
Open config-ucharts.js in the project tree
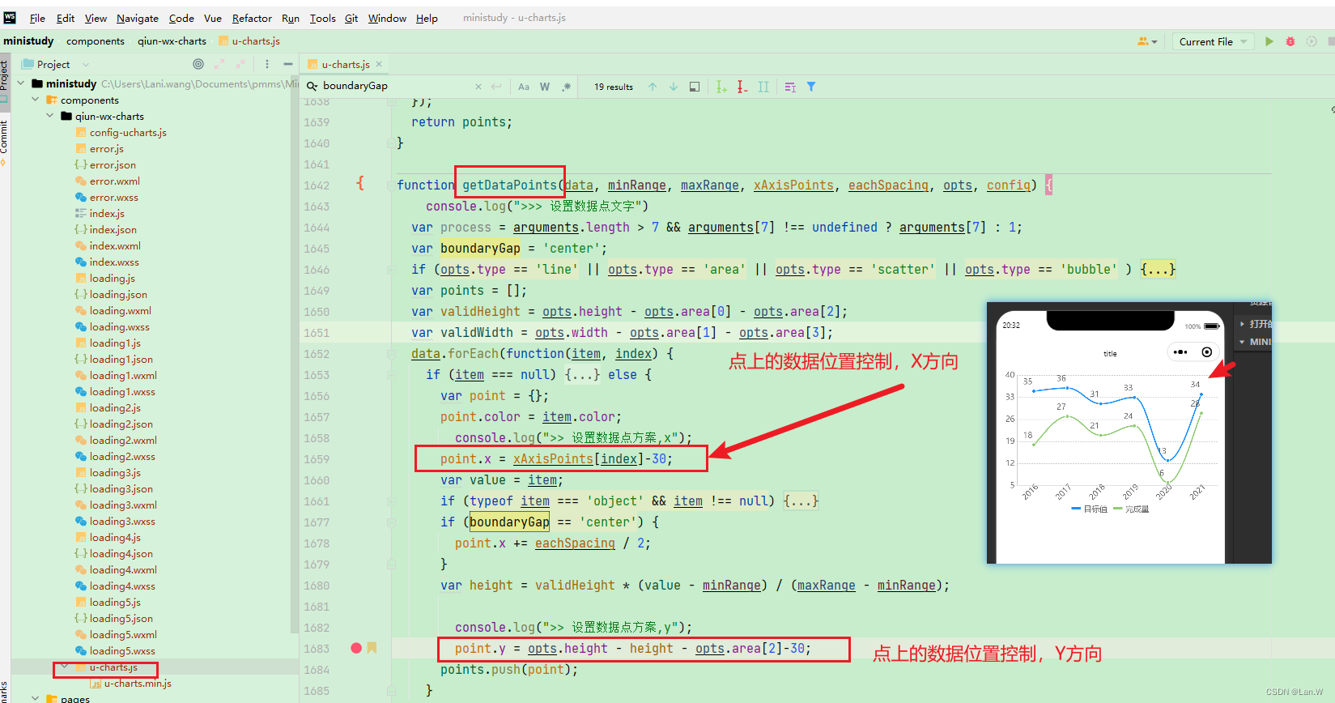click(128, 132)
